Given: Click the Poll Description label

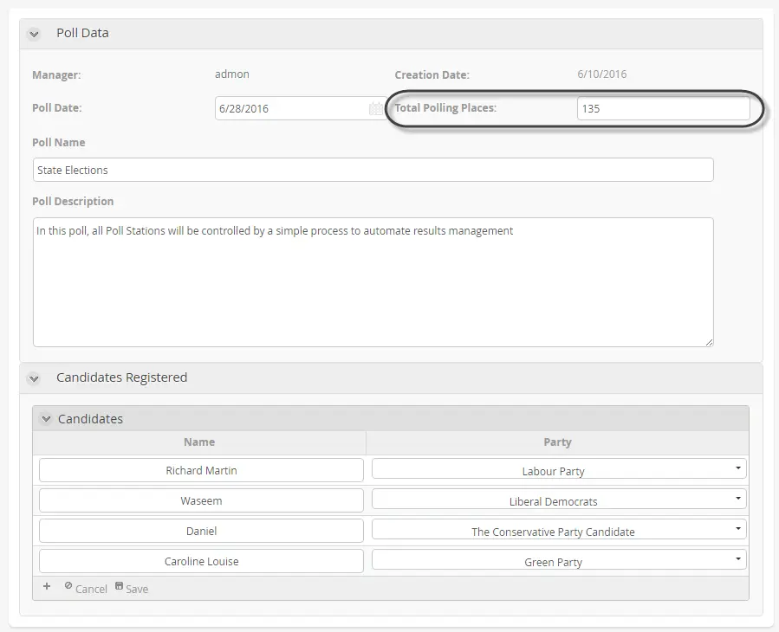Looking at the screenshot, I should click(x=73, y=201).
